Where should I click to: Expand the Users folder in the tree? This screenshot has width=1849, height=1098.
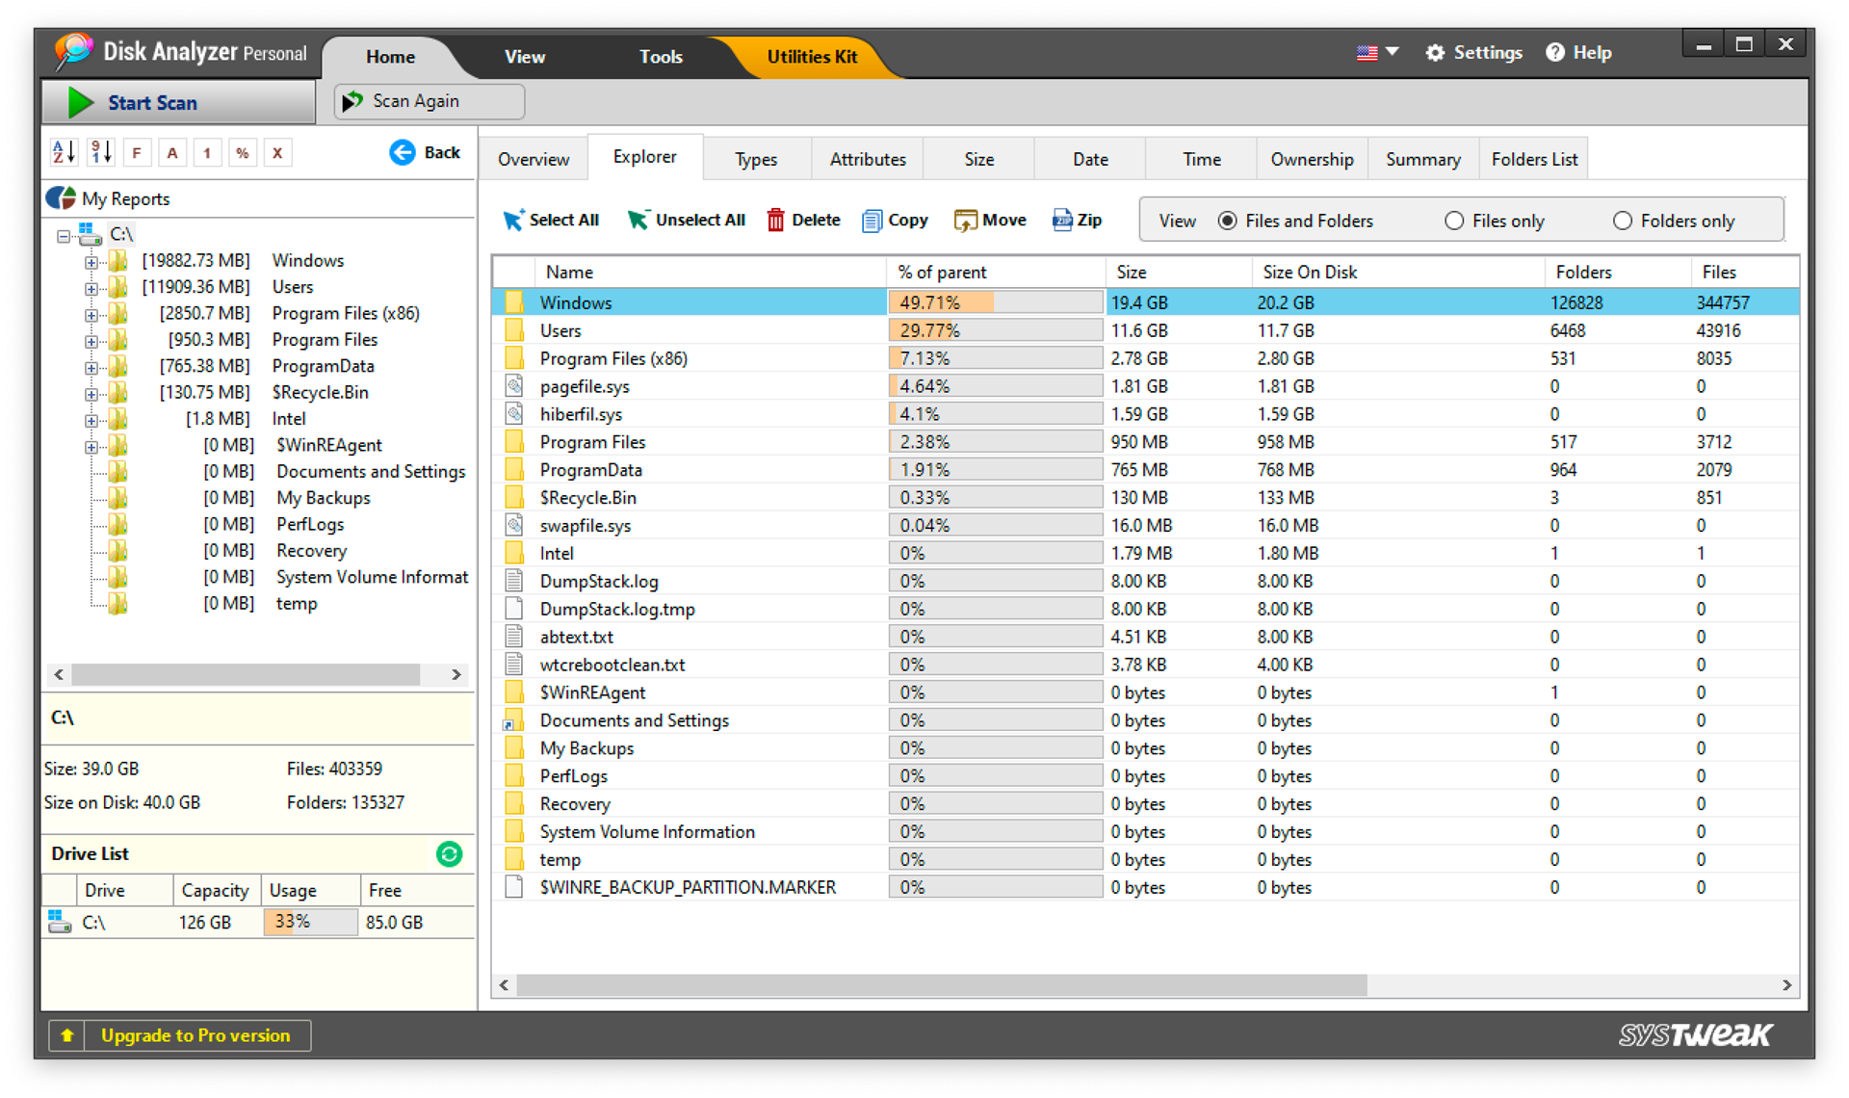click(x=91, y=288)
